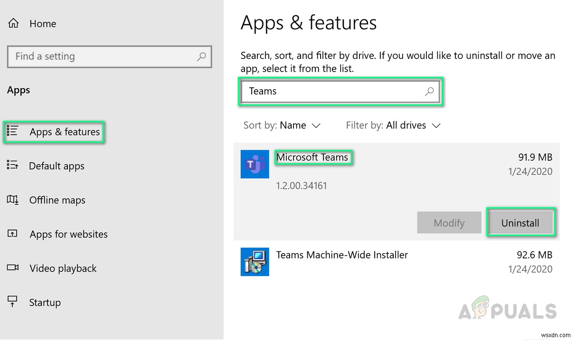Click the Home icon in the sidebar
Viewport: 576px width, 340px height.
[14, 23]
